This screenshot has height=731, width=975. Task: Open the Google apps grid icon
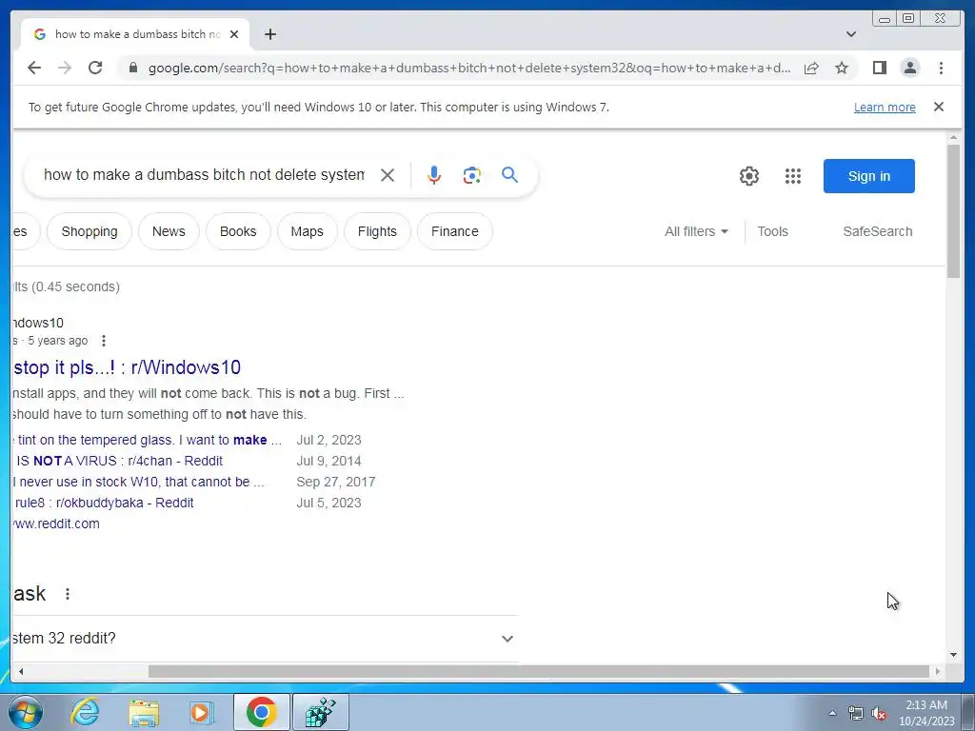coord(793,176)
